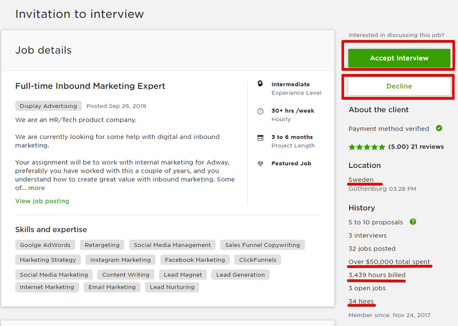458x326 pixels.
Task: Click the Member since Nov 24, 2017 text
Action: 389,315
